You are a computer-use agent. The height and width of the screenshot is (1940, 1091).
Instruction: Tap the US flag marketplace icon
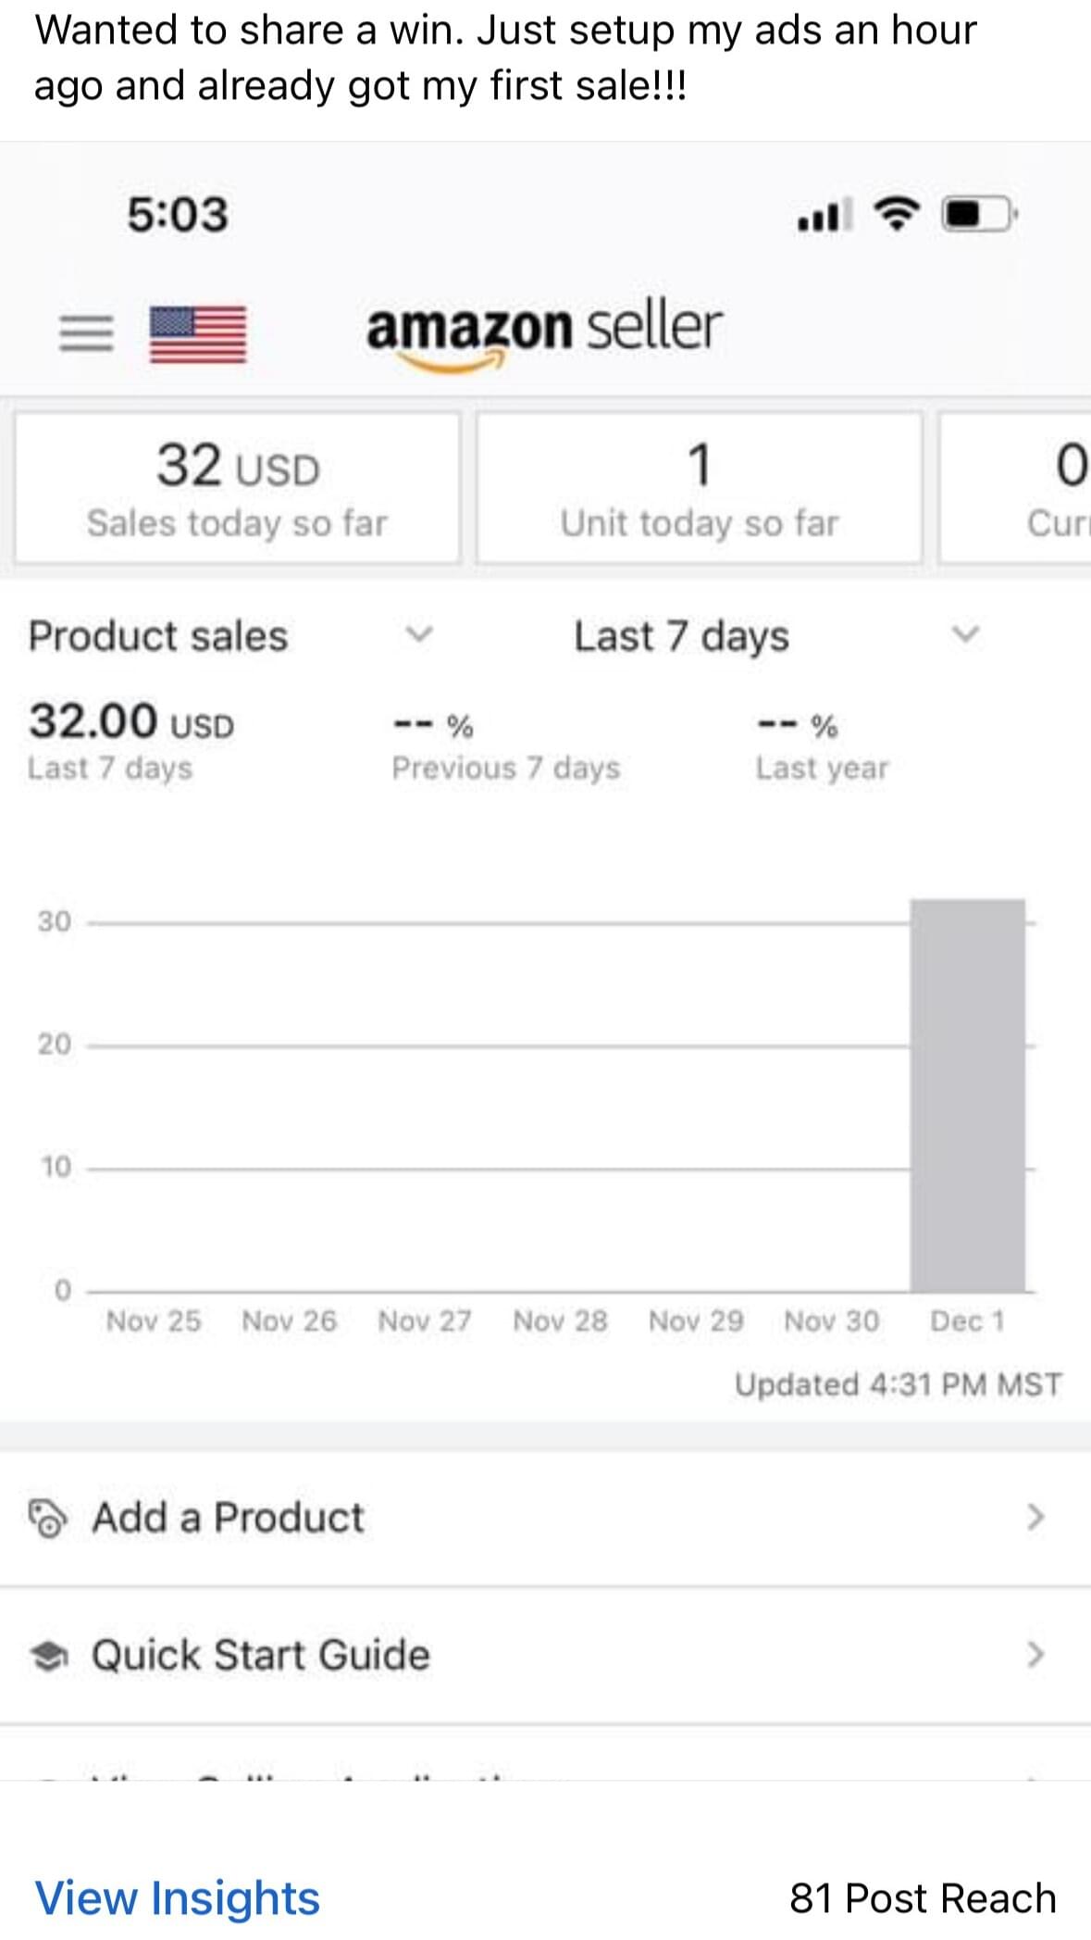[x=198, y=333]
